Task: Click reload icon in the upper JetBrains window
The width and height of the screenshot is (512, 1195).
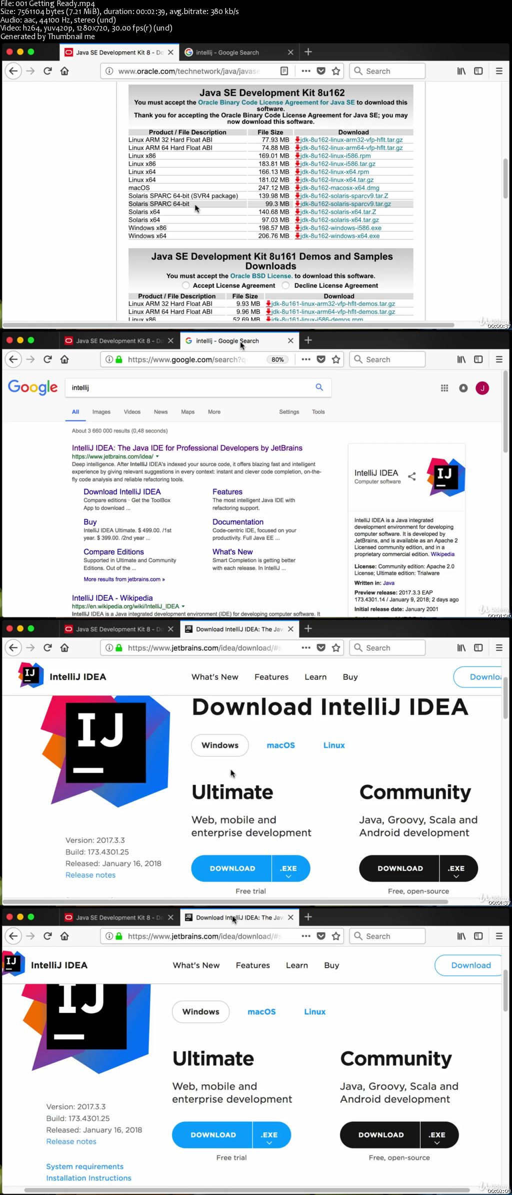Action: [47, 648]
